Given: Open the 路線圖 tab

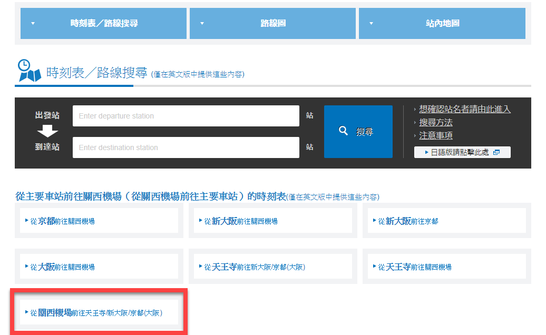Looking at the screenshot, I should (272, 23).
